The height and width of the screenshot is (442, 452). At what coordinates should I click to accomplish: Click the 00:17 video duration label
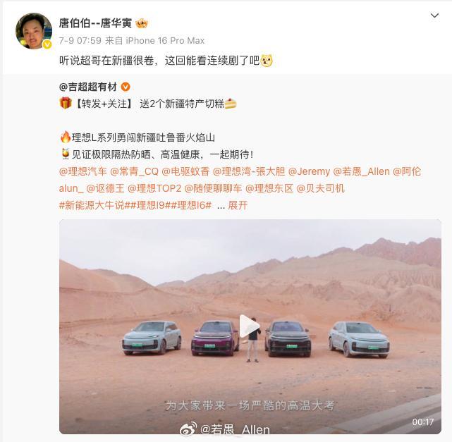point(422,422)
